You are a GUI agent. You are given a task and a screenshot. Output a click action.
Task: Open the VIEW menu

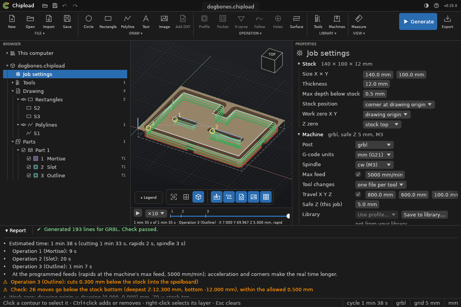pos(359,33)
